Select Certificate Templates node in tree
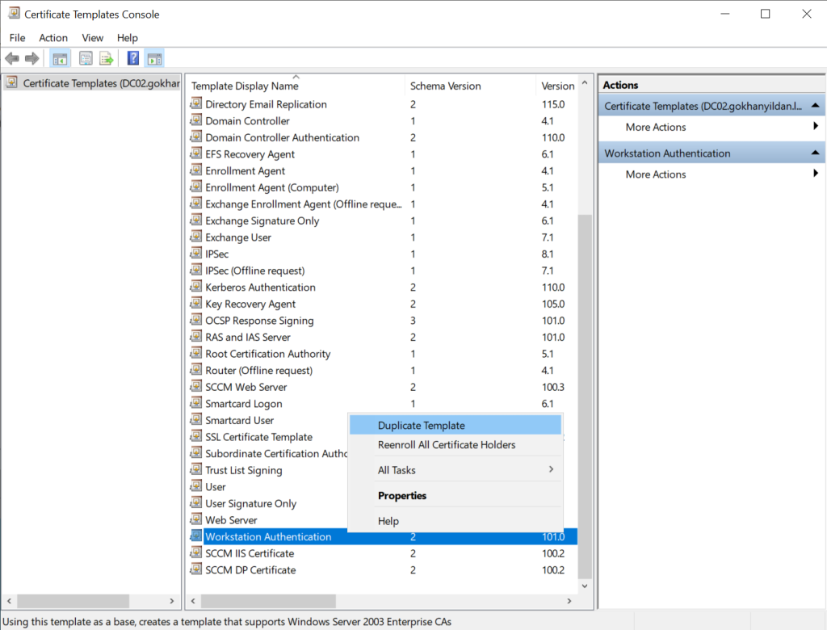The image size is (827, 630). point(93,83)
